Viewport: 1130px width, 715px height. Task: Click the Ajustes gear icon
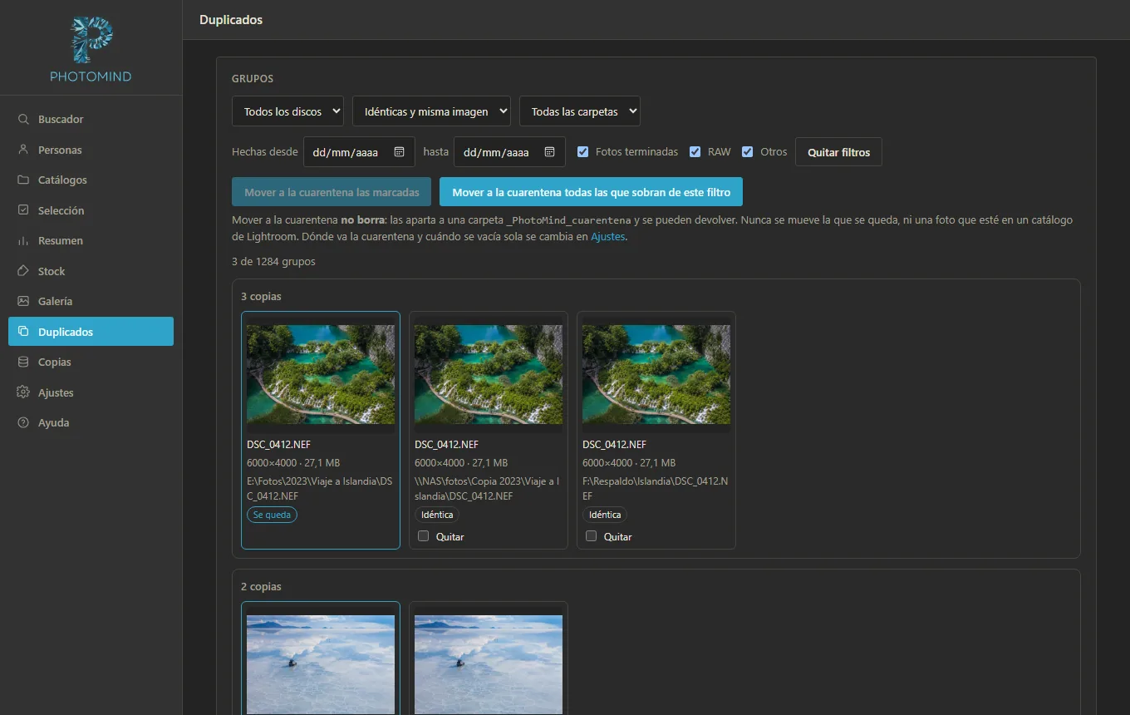(23, 392)
